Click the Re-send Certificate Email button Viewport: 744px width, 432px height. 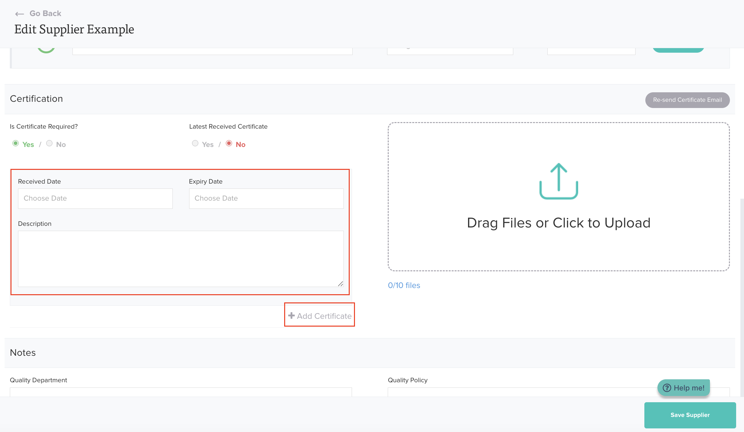click(x=687, y=100)
